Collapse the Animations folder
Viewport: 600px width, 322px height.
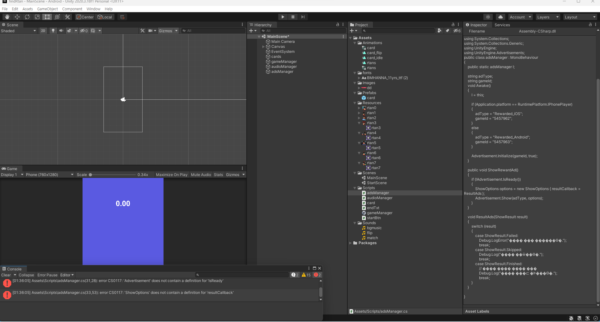(x=355, y=43)
